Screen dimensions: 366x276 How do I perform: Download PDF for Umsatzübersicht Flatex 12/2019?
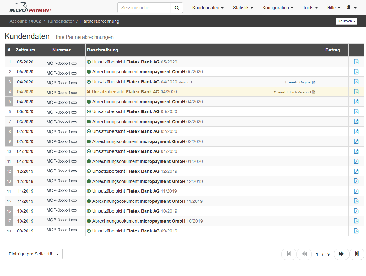(x=356, y=171)
